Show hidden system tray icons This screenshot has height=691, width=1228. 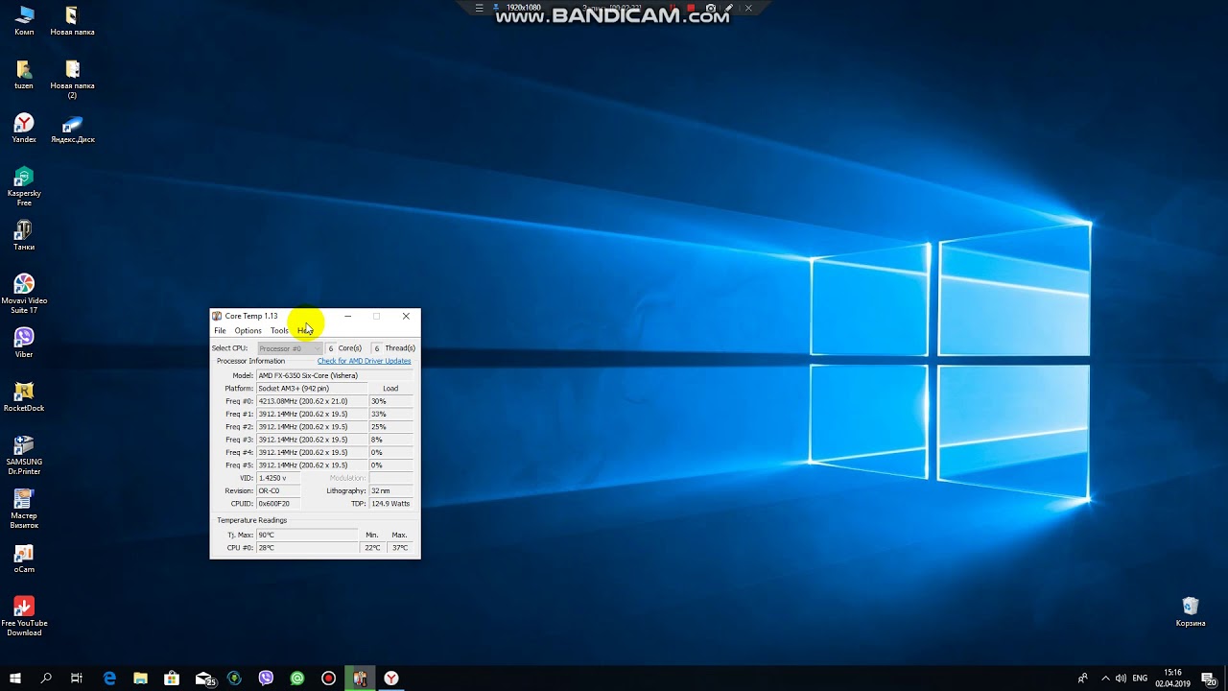1105,679
